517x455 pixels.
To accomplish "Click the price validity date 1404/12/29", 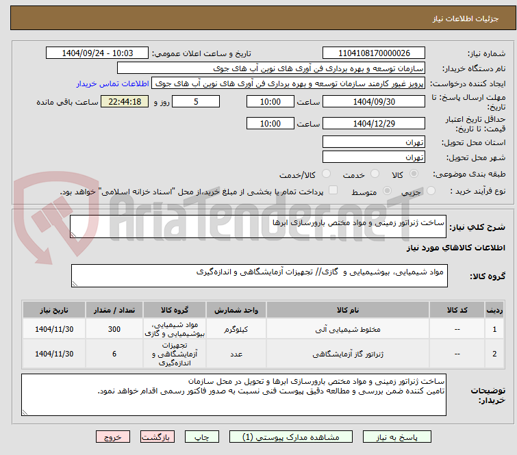I will pos(374,123).
